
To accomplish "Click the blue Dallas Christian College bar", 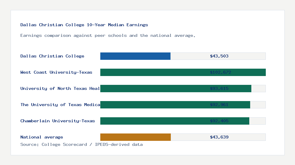I will click(135, 56).
